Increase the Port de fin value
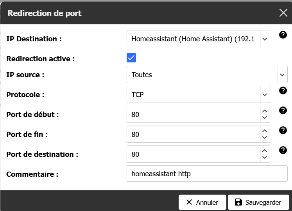 pos(265,131)
